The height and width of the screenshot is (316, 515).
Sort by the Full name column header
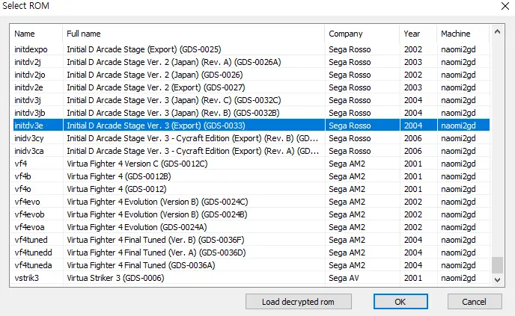click(193, 34)
